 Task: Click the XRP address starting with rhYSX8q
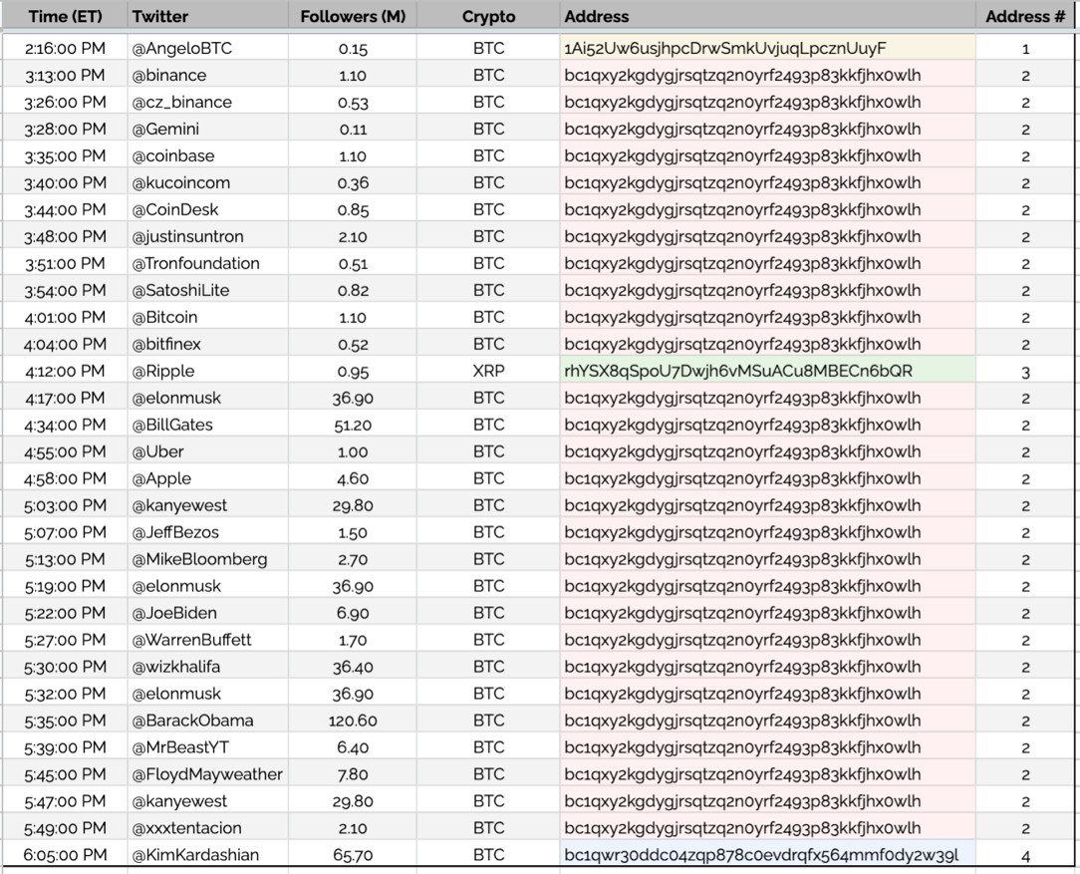coord(768,371)
